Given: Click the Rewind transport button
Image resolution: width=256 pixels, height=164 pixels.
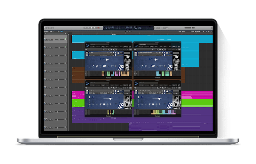Looking at the screenshot, I should click(x=85, y=28).
